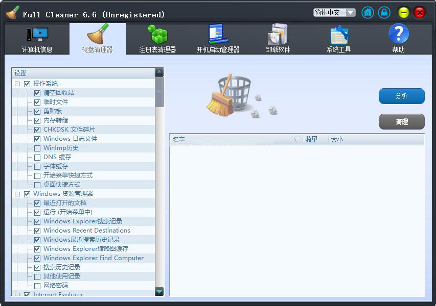The width and height of the screenshot is (436, 306).
Task: Click the gray 清理 clean button
Action: coord(401,122)
